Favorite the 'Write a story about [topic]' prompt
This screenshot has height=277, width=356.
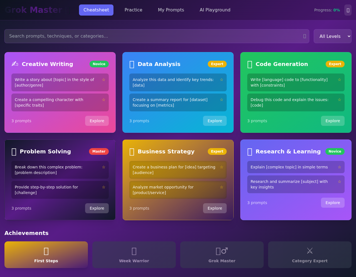103,80
